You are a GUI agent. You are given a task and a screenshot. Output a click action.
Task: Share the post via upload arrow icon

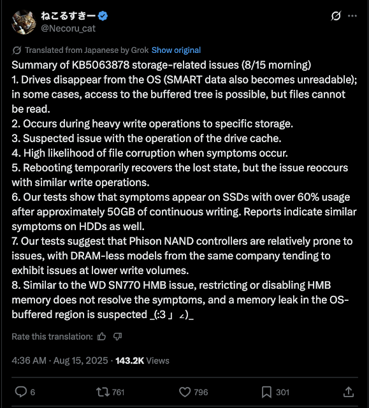pos(349,391)
